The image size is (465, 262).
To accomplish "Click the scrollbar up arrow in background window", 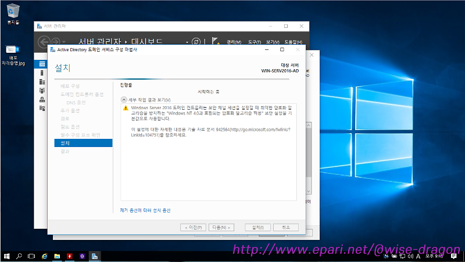I will click(309, 125).
